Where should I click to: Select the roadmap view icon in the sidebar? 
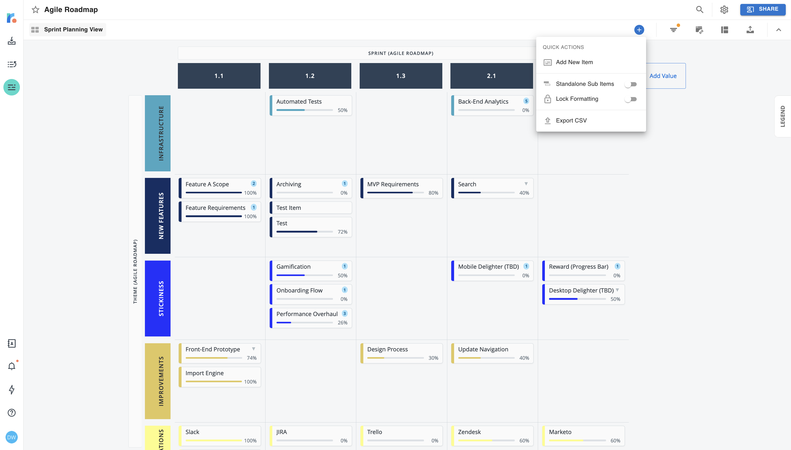(12, 87)
